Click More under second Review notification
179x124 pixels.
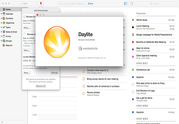click(x=27, y=50)
